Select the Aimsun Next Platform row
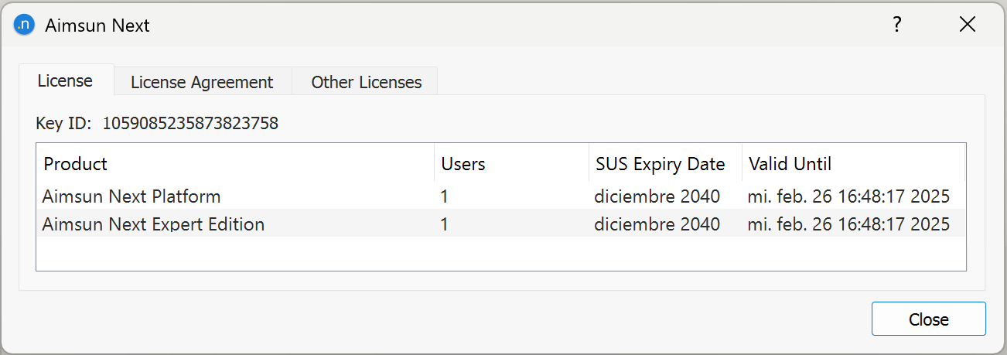The height and width of the screenshot is (355, 1007). [131, 196]
